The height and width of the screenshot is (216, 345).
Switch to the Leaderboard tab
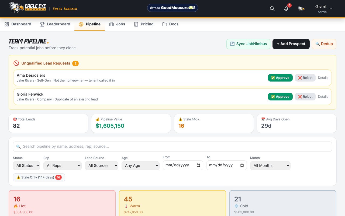[x=55, y=24]
